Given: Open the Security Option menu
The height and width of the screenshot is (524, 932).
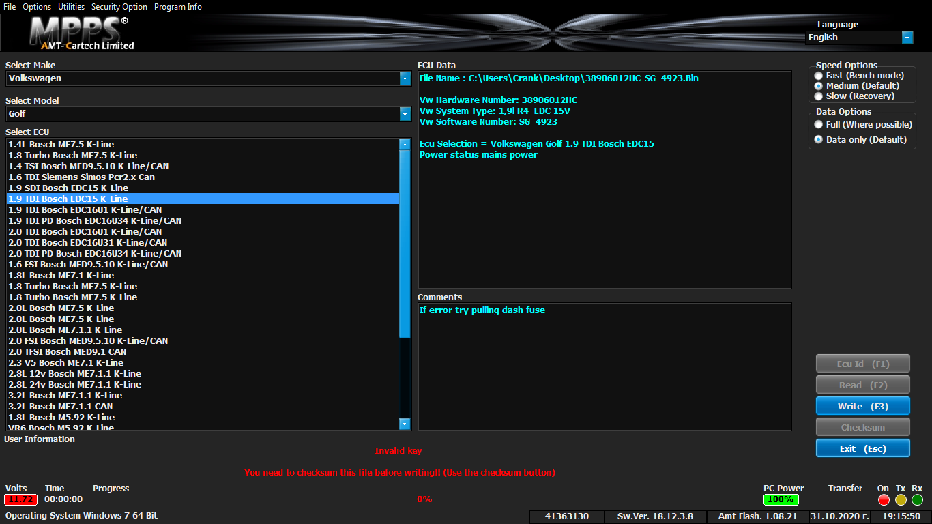Looking at the screenshot, I should click(x=119, y=7).
